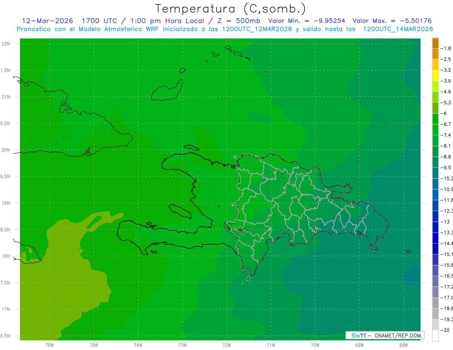Click the "-9.5" legend value

(446, 168)
